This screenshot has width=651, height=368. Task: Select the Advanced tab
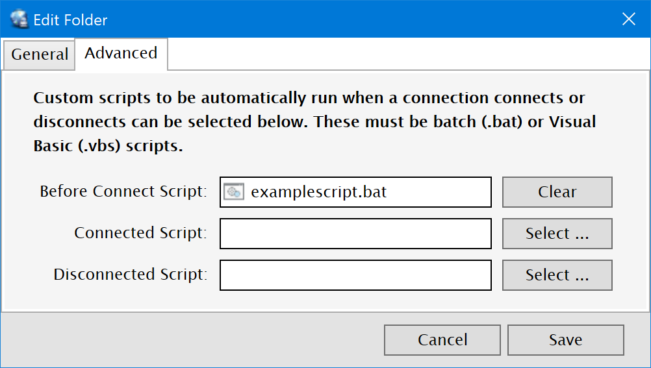pyautogui.click(x=121, y=53)
